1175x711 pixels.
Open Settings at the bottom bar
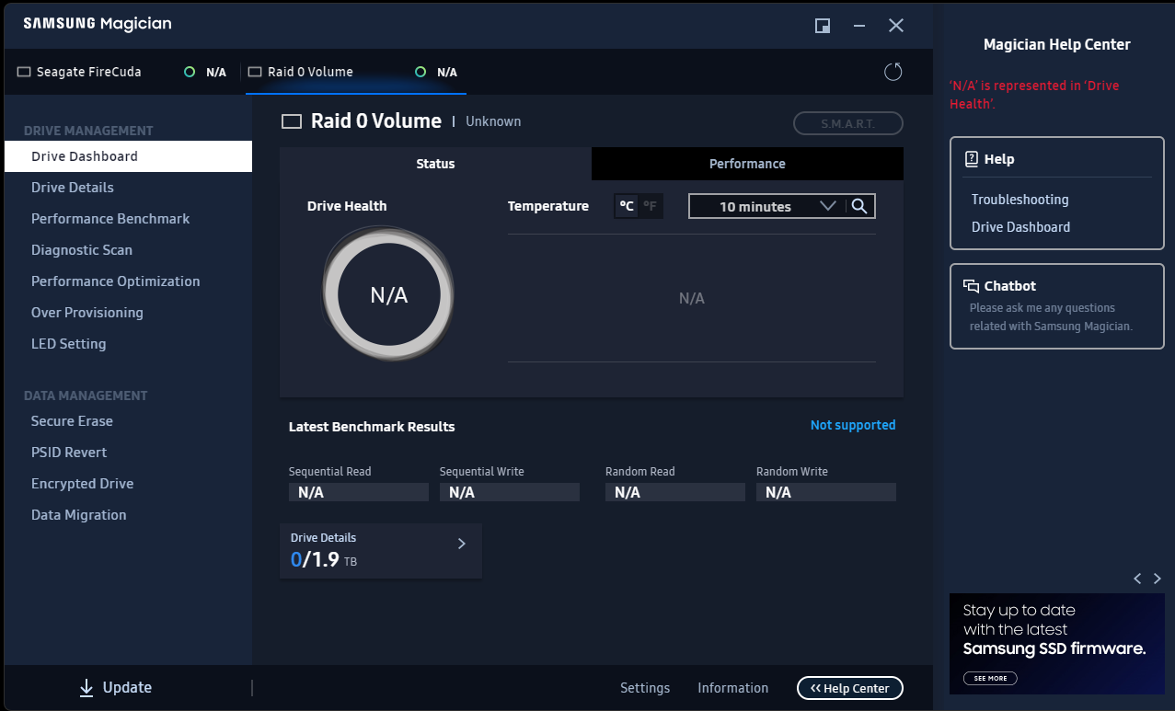(x=645, y=688)
